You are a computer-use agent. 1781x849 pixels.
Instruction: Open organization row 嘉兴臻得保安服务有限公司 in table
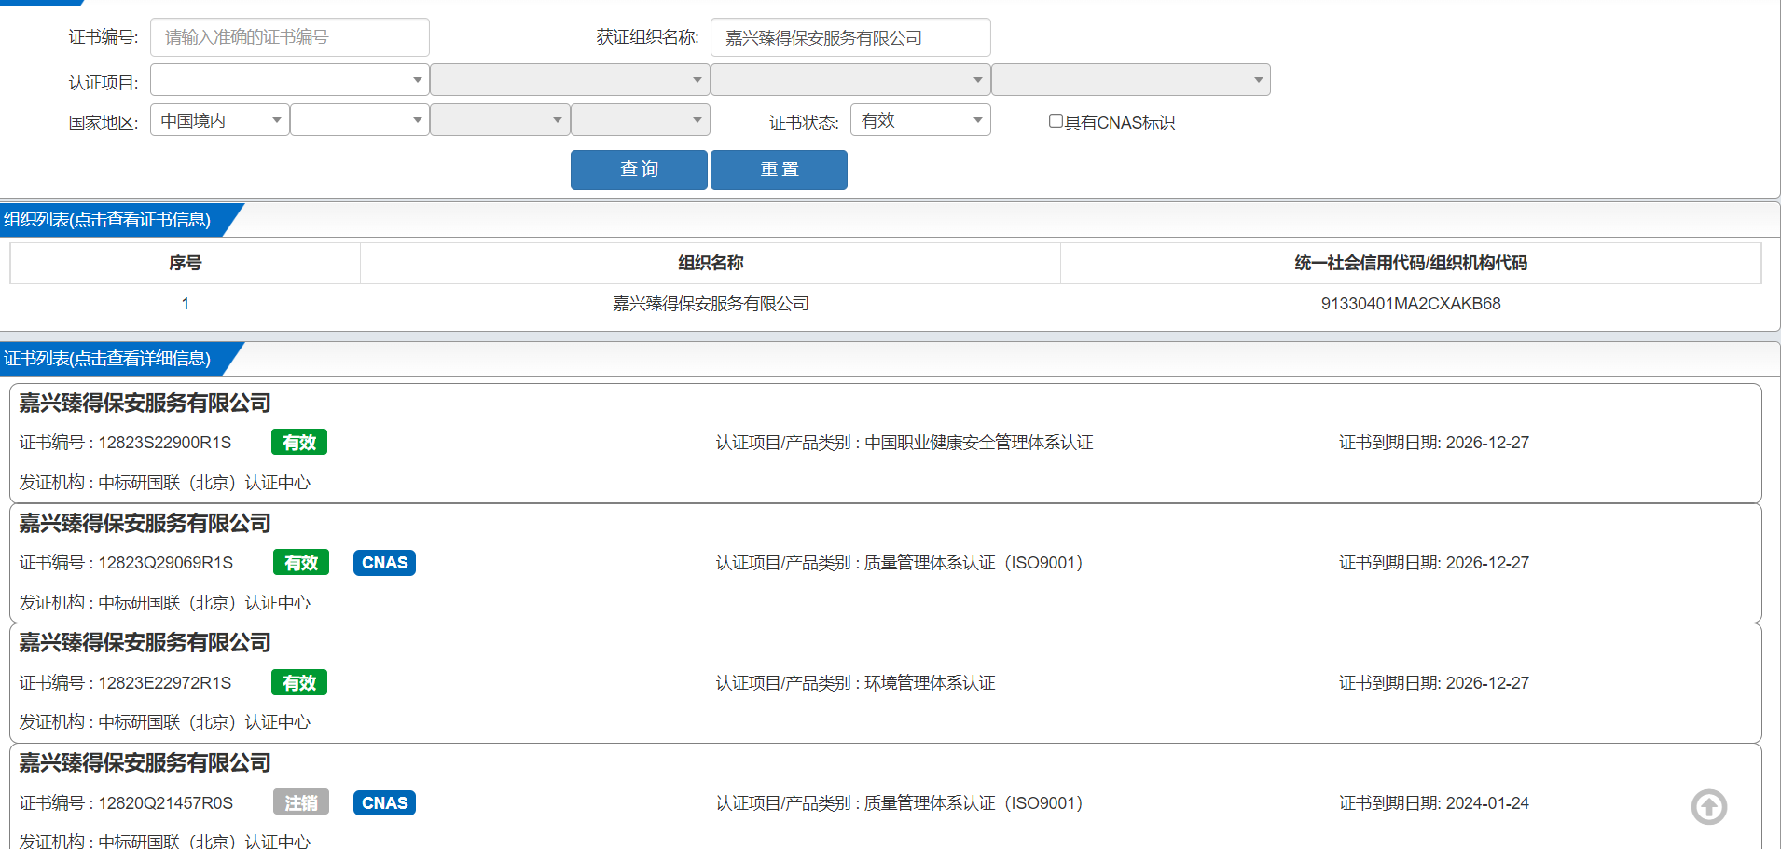[x=711, y=304]
